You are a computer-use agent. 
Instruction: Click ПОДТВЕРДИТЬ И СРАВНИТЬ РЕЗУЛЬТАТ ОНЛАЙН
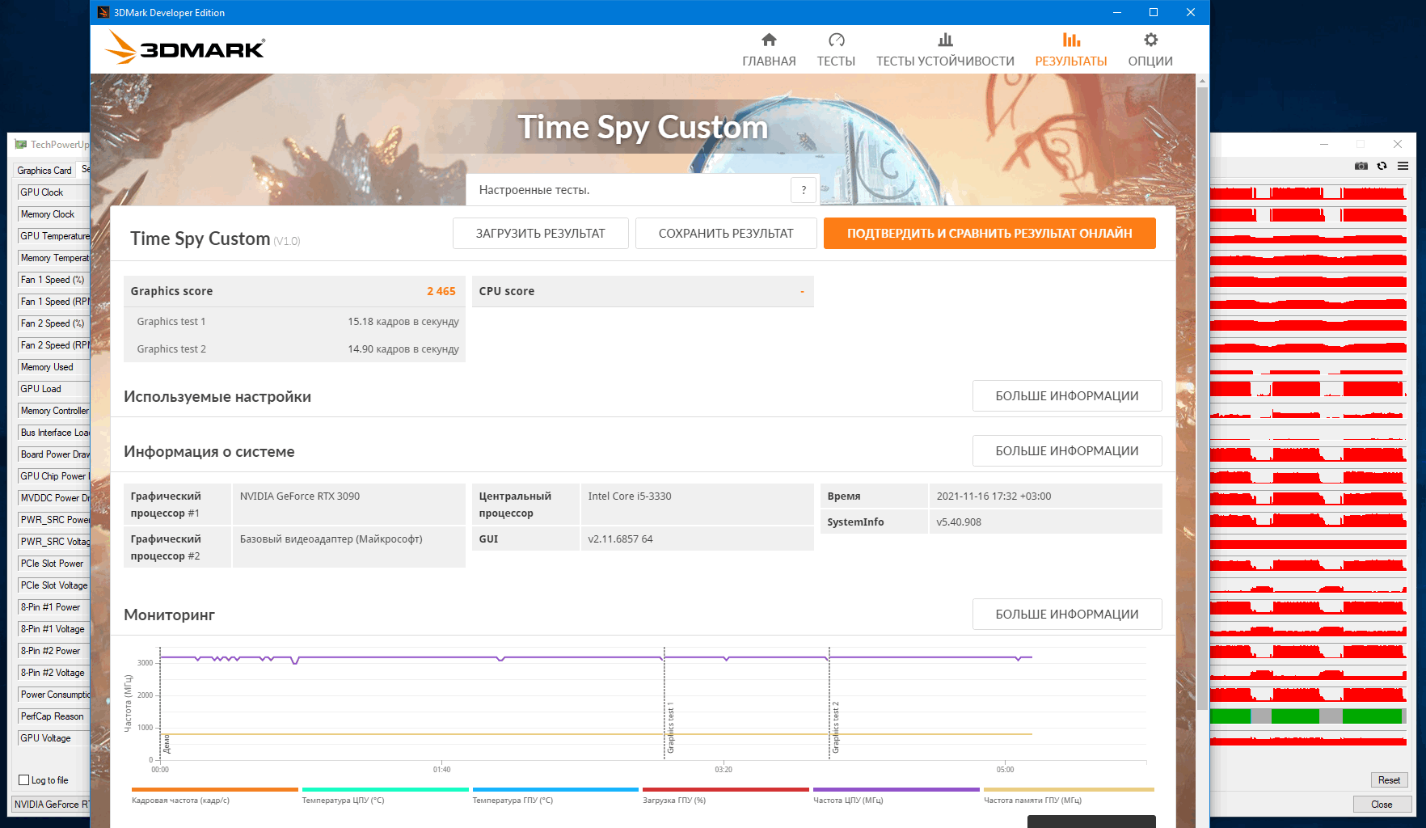tap(989, 233)
